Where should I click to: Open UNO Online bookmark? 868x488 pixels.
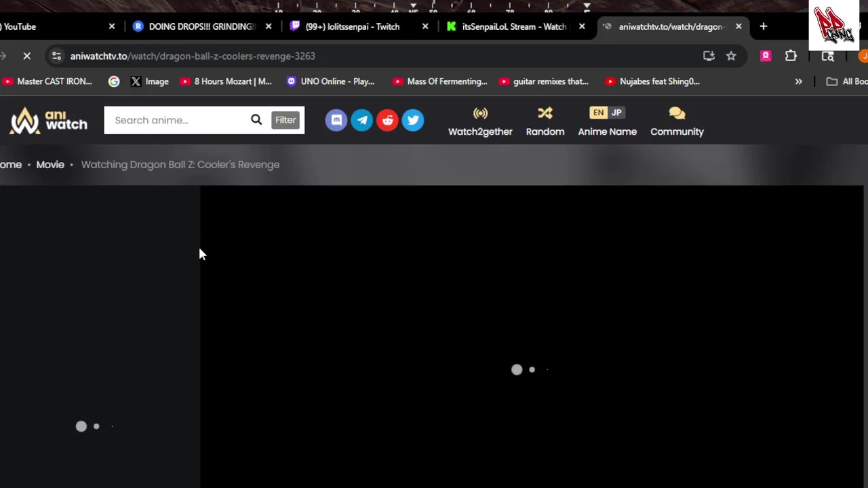(330, 81)
